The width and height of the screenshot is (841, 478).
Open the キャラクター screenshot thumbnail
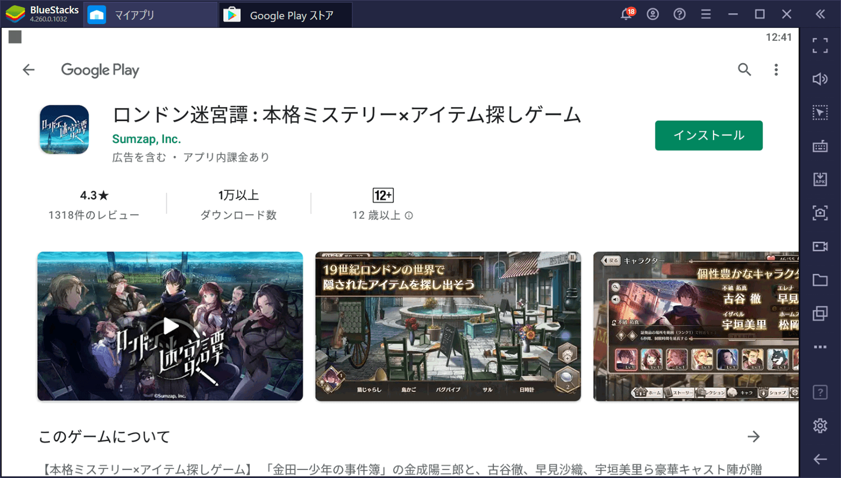tap(696, 326)
